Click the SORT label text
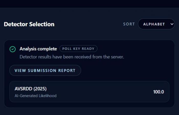This screenshot has height=115, width=179. click(129, 24)
